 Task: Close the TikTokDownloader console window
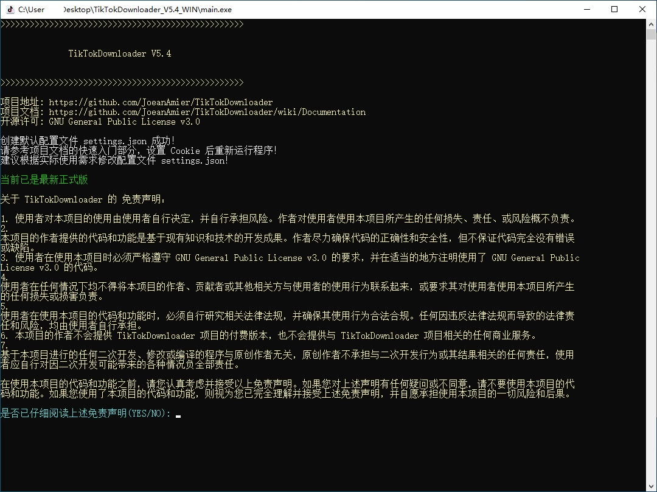pyautogui.click(x=642, y=9)
